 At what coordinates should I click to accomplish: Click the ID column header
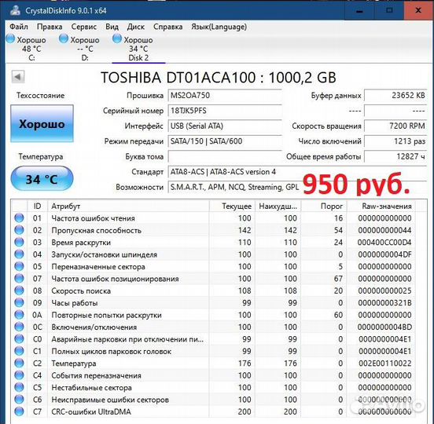tap(38, 207)
